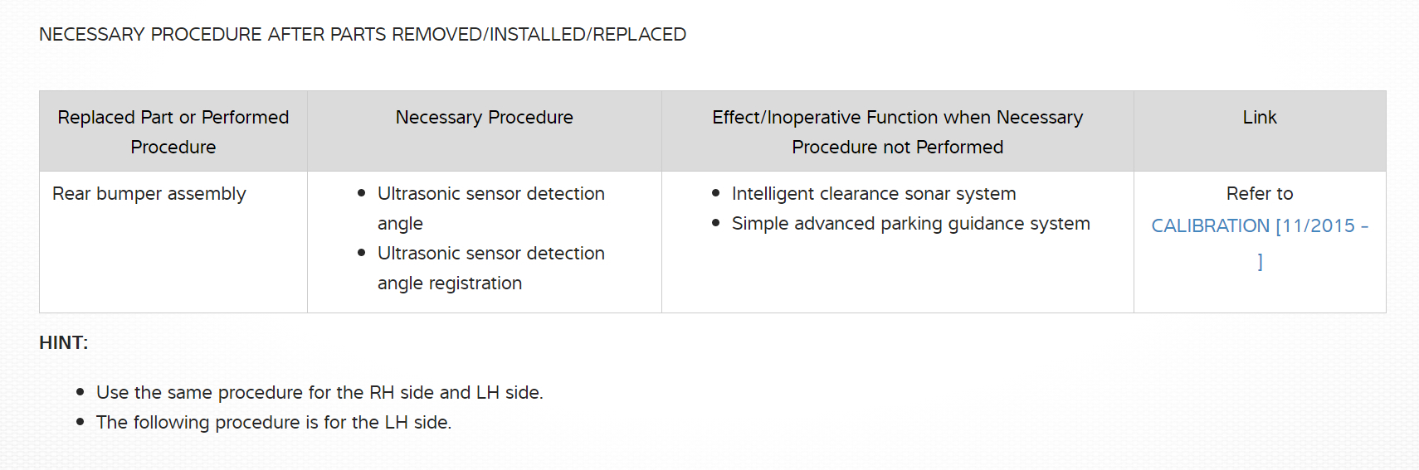
Task: Click the bold 'HINT:' label
Action: (x=64, y=343)
